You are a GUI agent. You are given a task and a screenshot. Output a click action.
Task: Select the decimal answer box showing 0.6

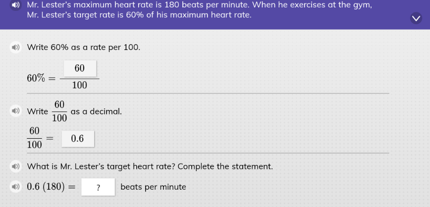pyautogui.click(x=78, y=139)
